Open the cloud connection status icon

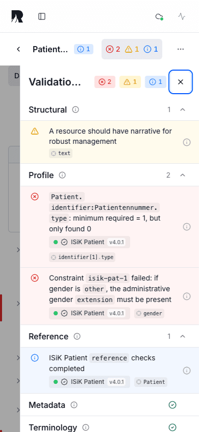pyautogui.click(x=159, y=16)
